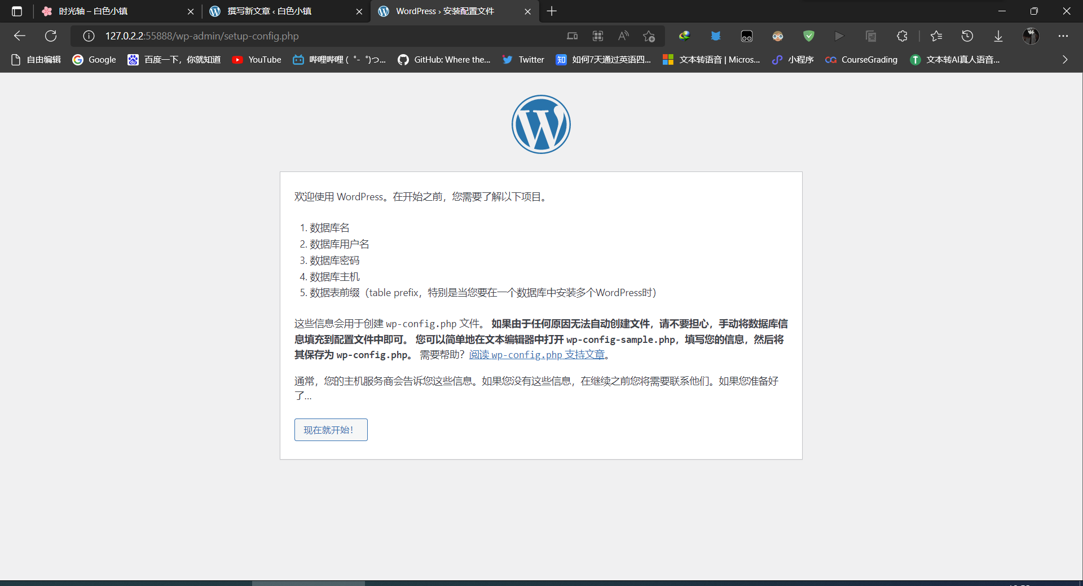Open the Downloads arrow icon

pos(998,36)
